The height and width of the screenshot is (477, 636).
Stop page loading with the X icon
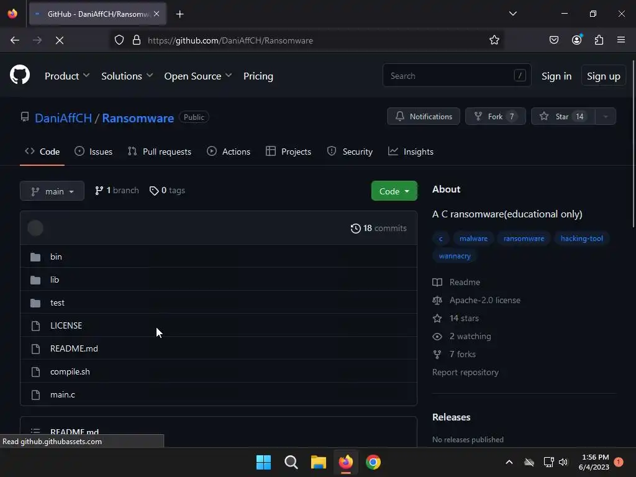tap(60, 40)
